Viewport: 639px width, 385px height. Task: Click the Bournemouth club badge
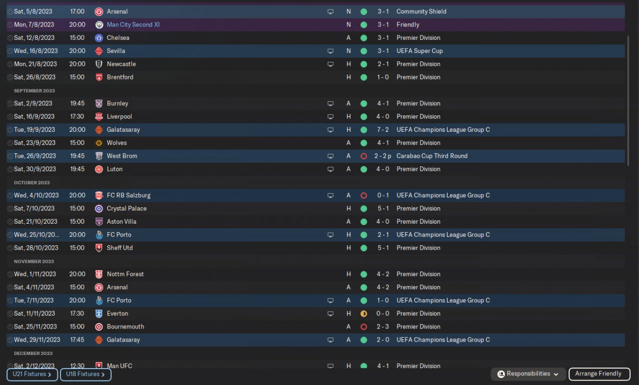[x=99, y=327]
